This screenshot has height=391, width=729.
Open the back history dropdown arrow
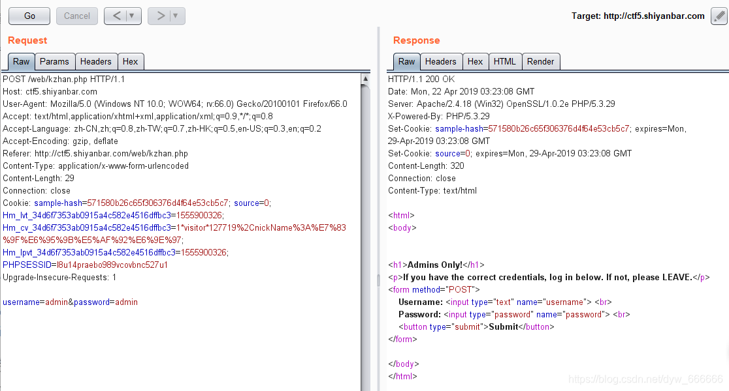pos(132,16)
